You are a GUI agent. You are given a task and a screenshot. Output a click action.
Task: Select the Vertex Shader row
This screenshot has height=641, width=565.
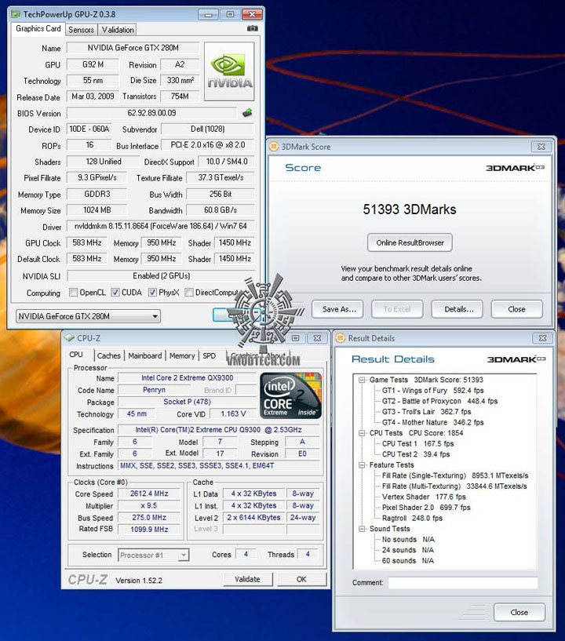[x=424, y=497]
